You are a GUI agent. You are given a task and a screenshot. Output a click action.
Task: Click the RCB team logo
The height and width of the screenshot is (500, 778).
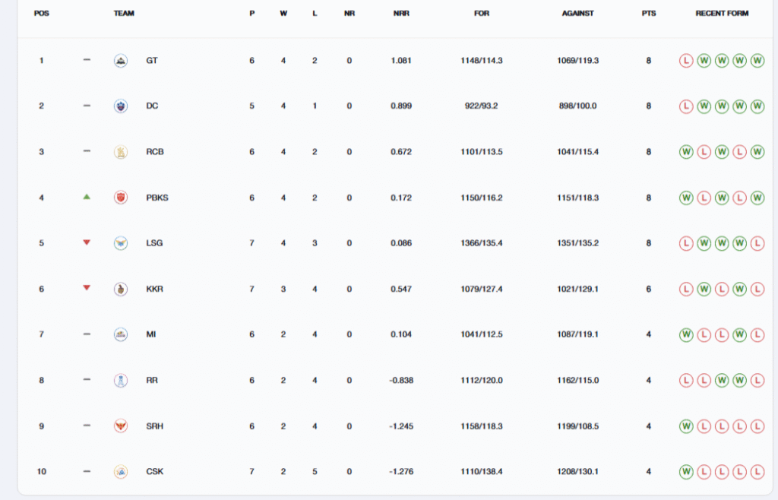pyautogui.click(x=120, y=151)
